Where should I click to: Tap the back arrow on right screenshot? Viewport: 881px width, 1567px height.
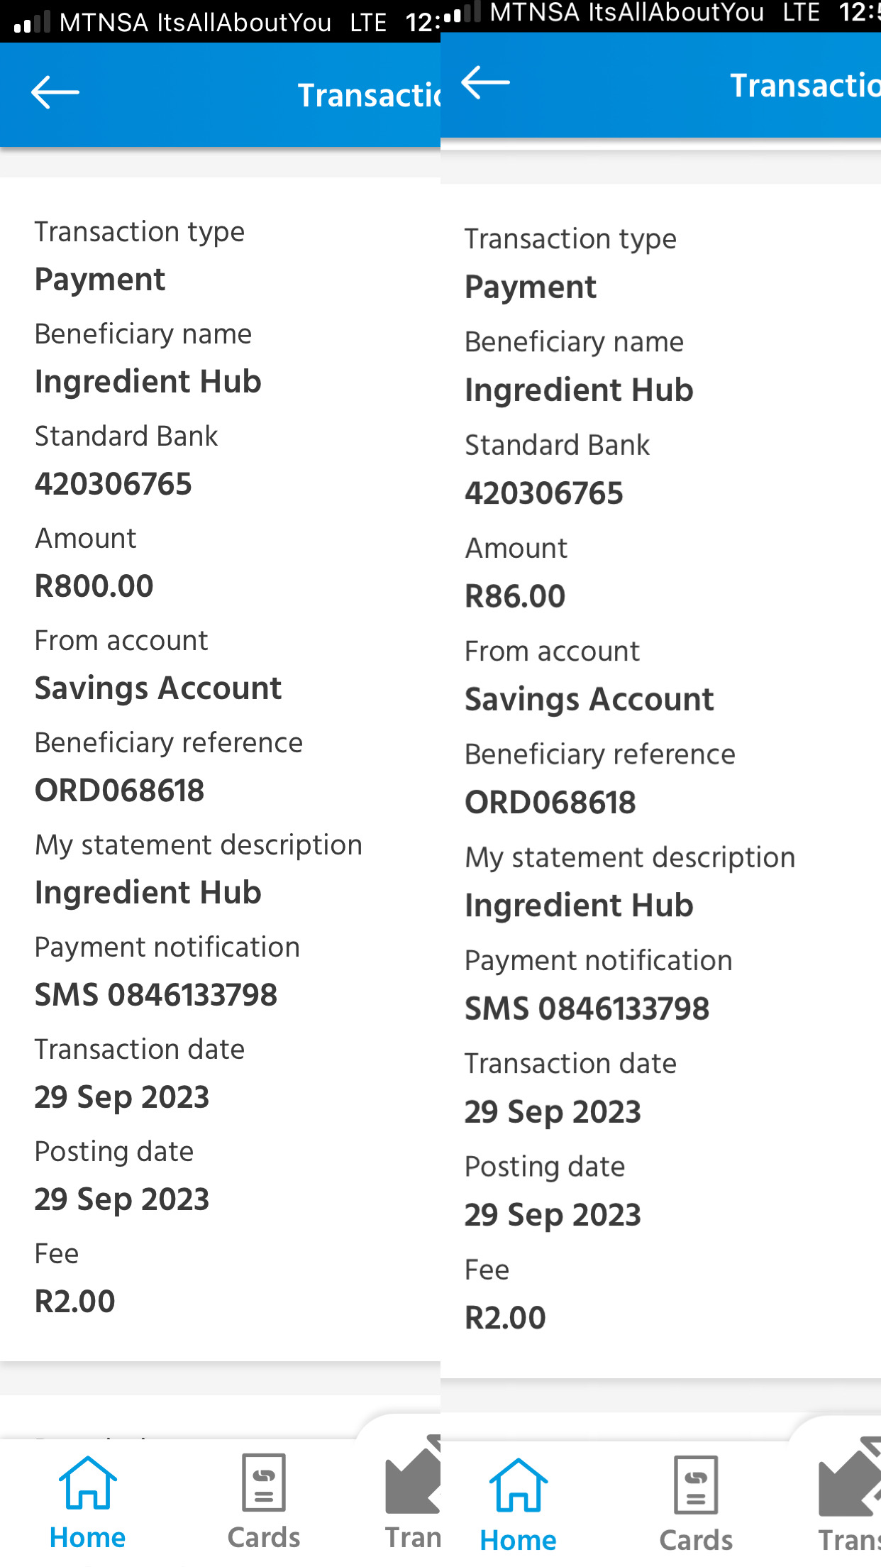tap(485, 82)
